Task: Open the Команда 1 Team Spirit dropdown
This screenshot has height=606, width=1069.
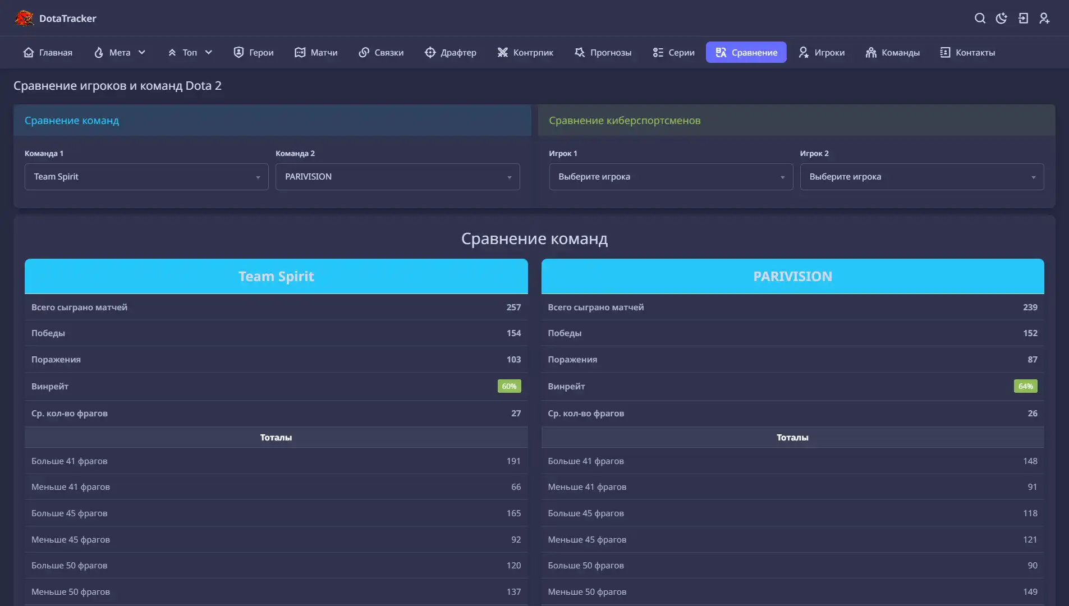Action: pyautogui.click(x=146, y=177)
